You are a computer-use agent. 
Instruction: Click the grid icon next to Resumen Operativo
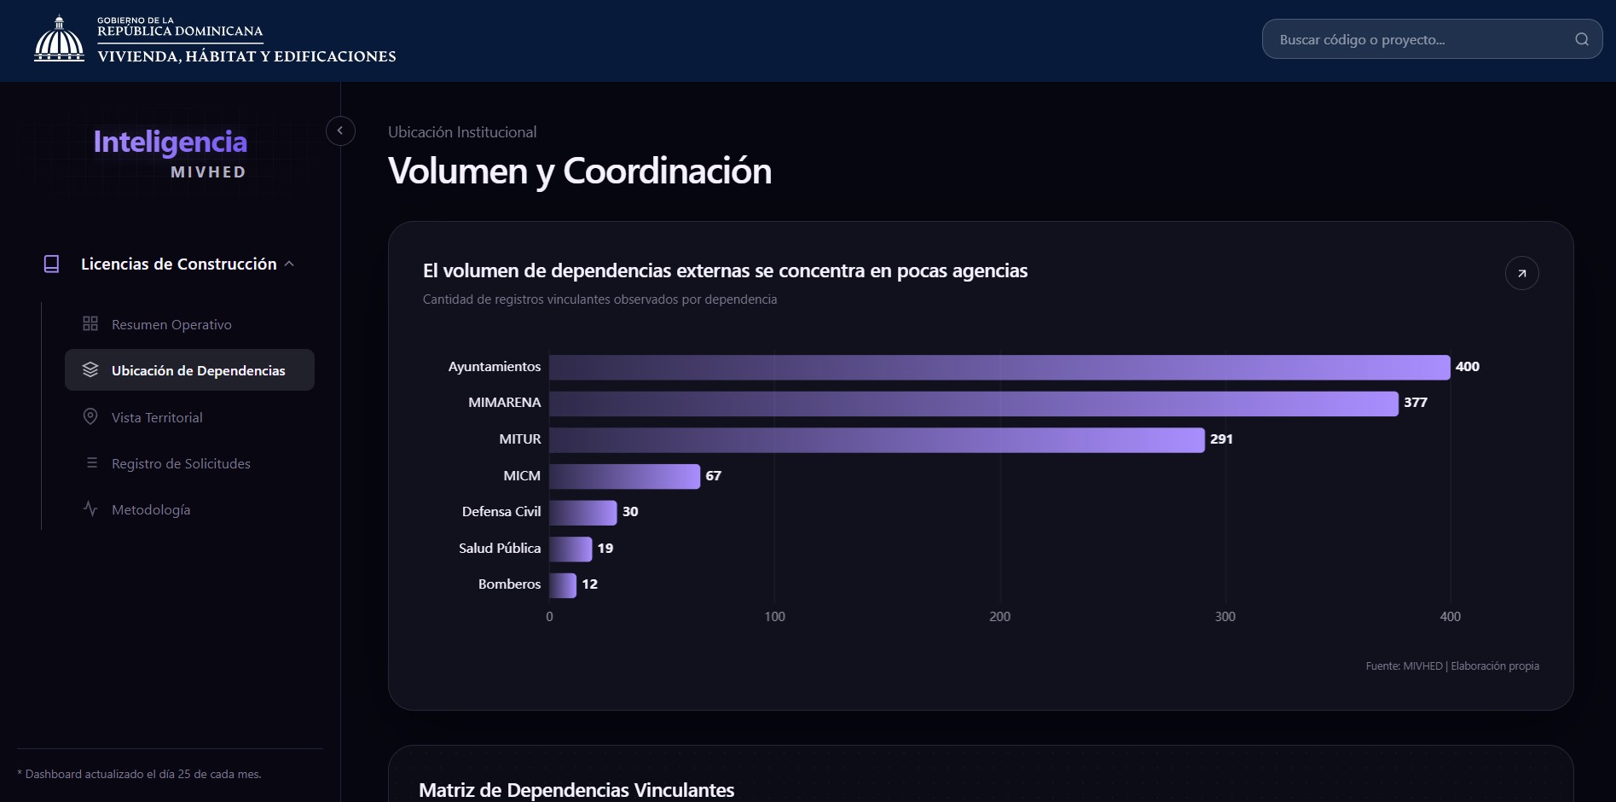tap(90, 324)
